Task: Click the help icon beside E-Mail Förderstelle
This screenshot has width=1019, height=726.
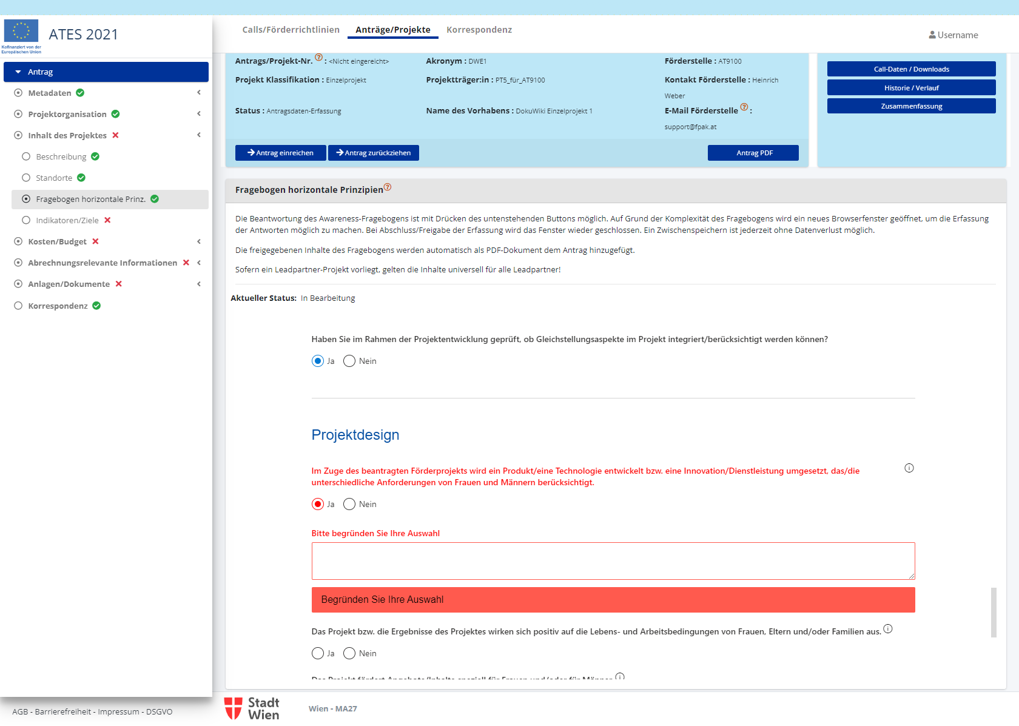Action: pyautogui.click(x=744, y=107)
